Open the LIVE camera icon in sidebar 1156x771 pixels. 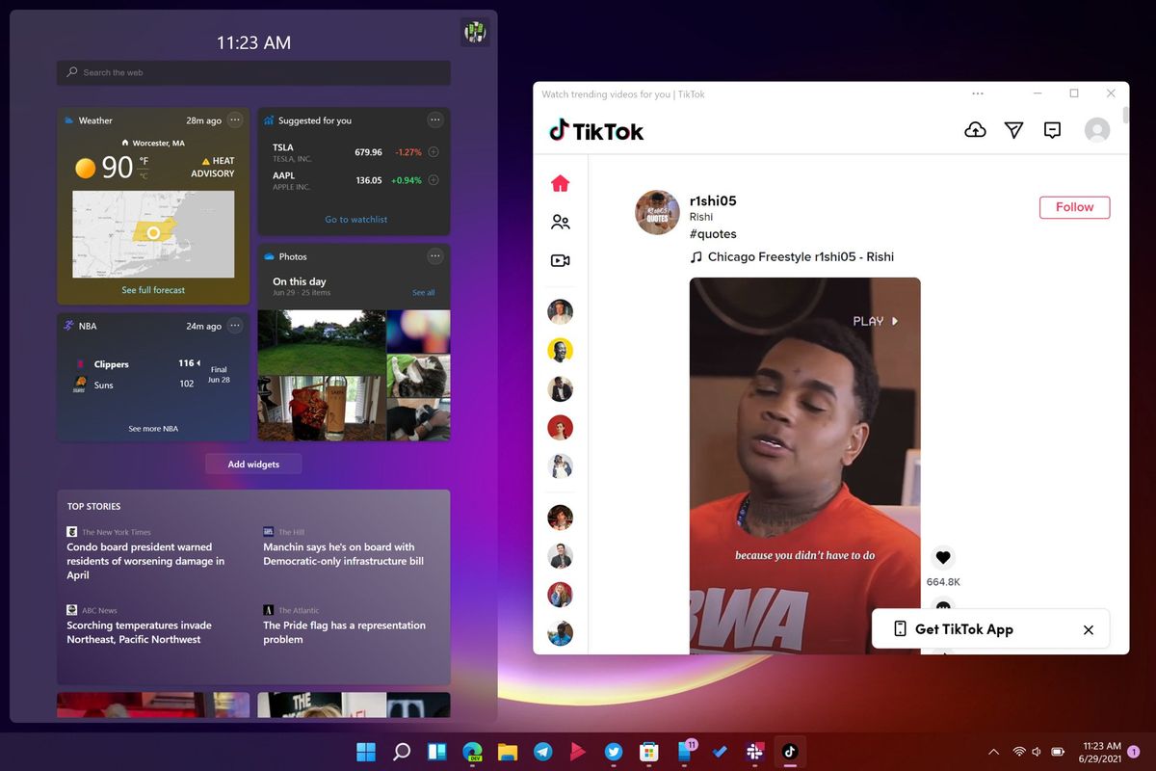coord(560,259)
